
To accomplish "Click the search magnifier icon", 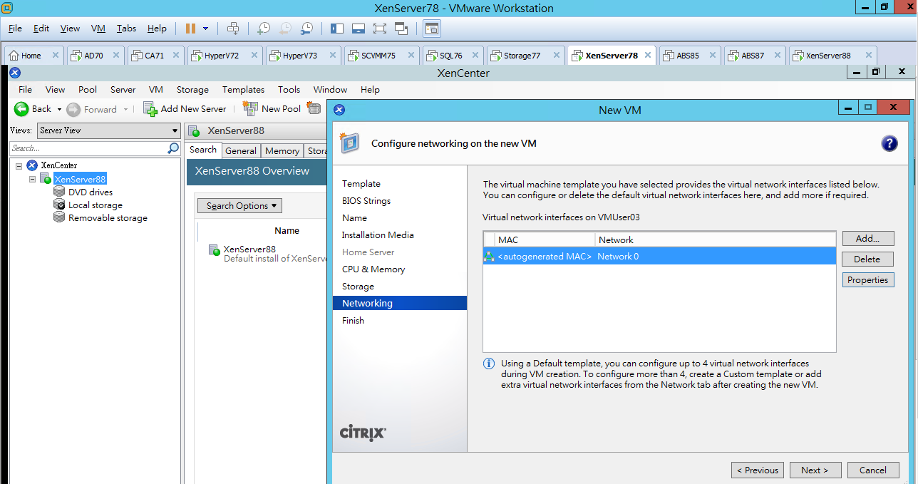I will [x=173, y=148].
